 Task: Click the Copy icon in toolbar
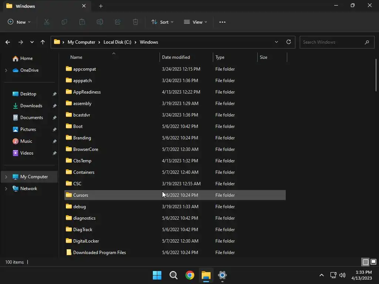[64, 22]
